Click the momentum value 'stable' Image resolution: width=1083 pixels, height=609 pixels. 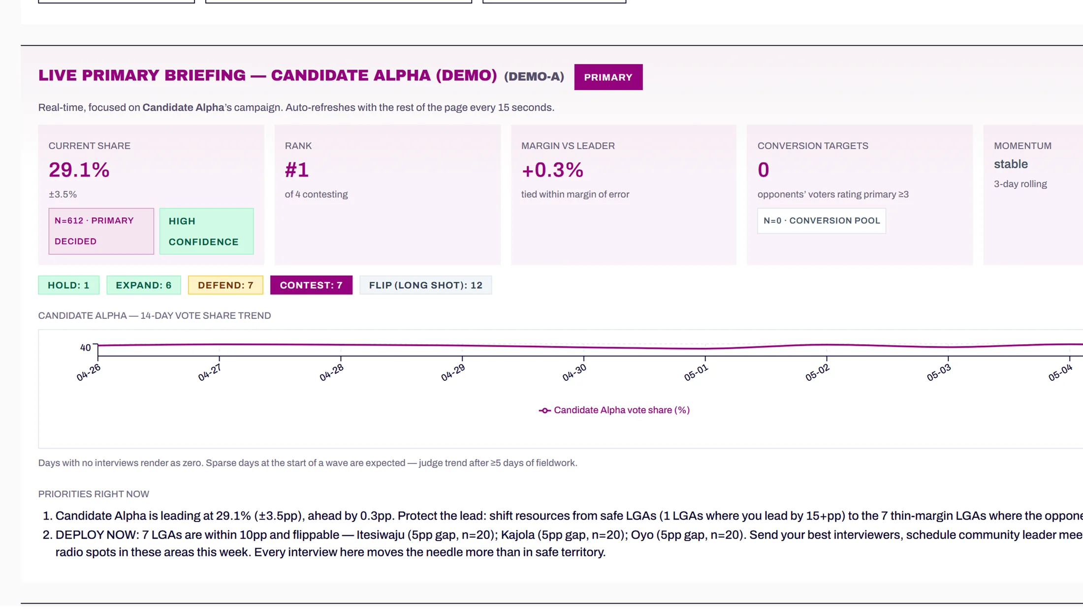pyautogui.click(x=1011, y=164)
